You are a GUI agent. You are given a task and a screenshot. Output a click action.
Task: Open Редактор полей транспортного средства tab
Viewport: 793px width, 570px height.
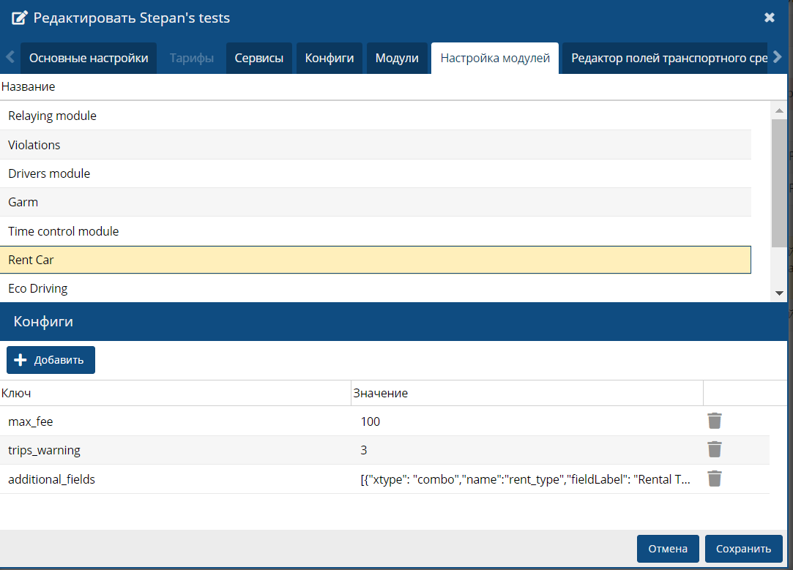tap(666, 58)
